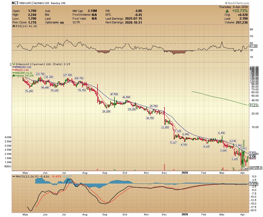The height and width of the screenshot is (217, 263).
Task: Click the volume bars legend icon
Action: (14, 76)
